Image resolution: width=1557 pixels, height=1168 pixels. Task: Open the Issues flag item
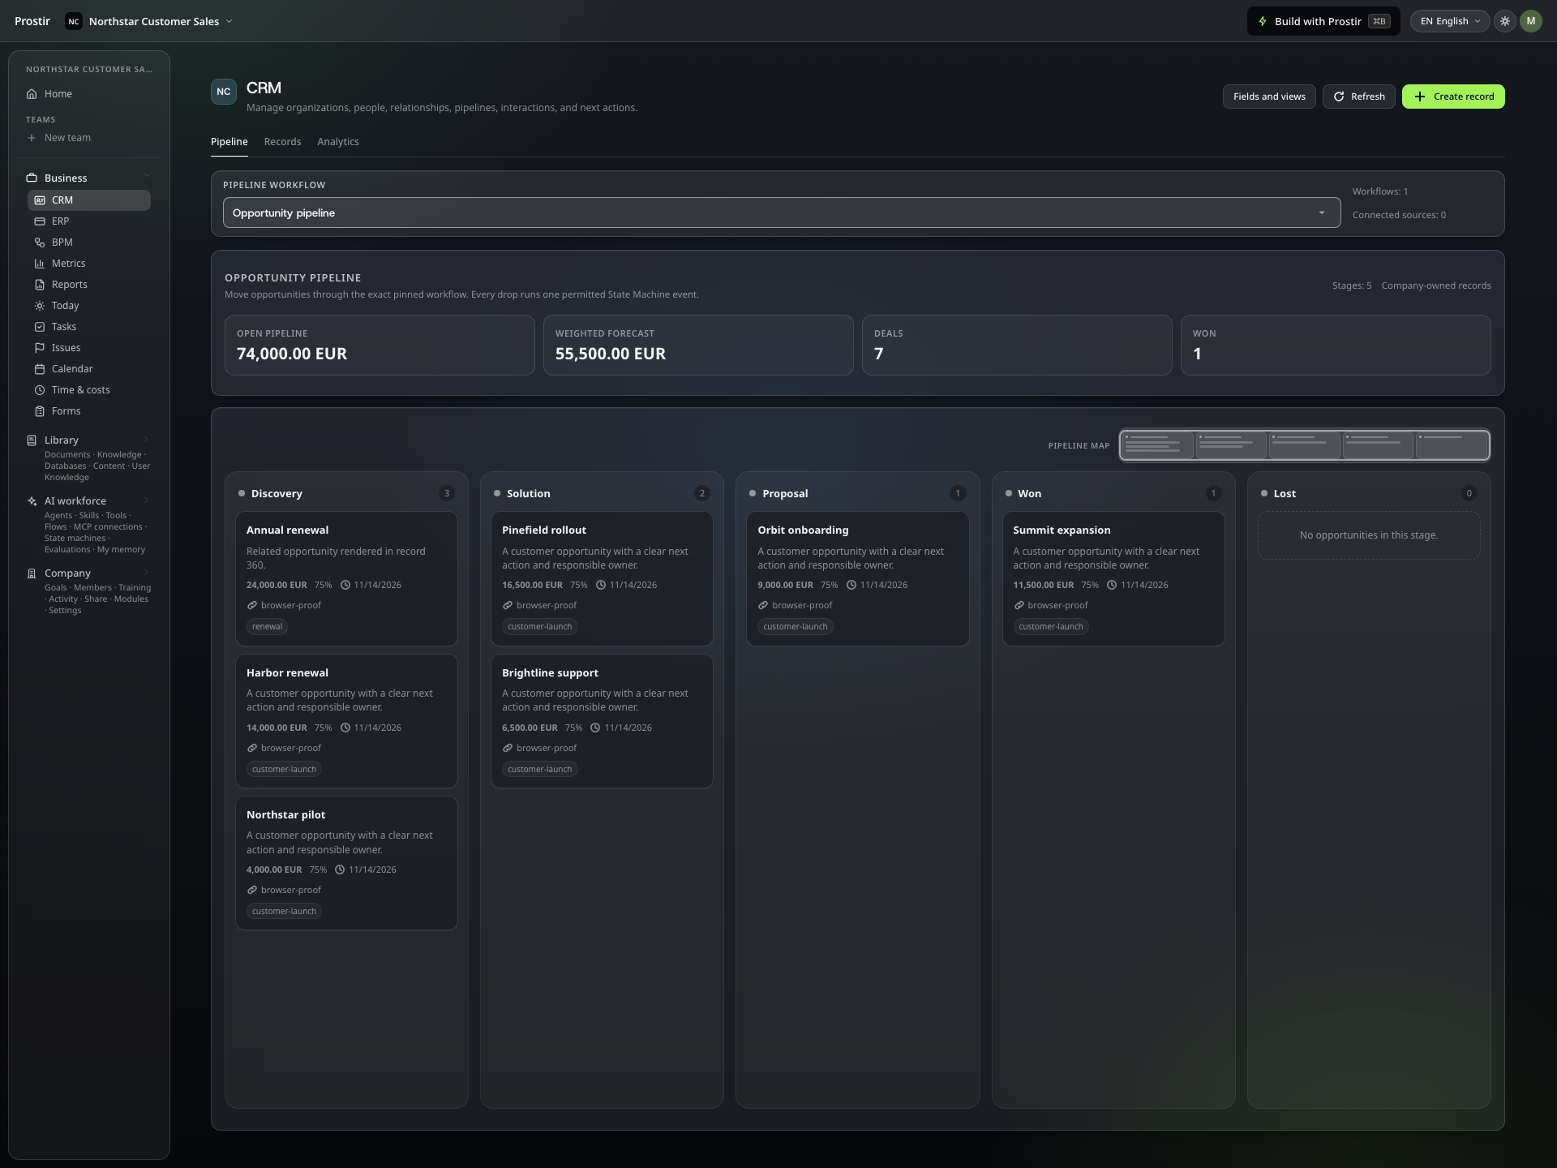[88, 348]
